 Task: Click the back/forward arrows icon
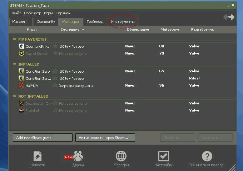[229, 17]
